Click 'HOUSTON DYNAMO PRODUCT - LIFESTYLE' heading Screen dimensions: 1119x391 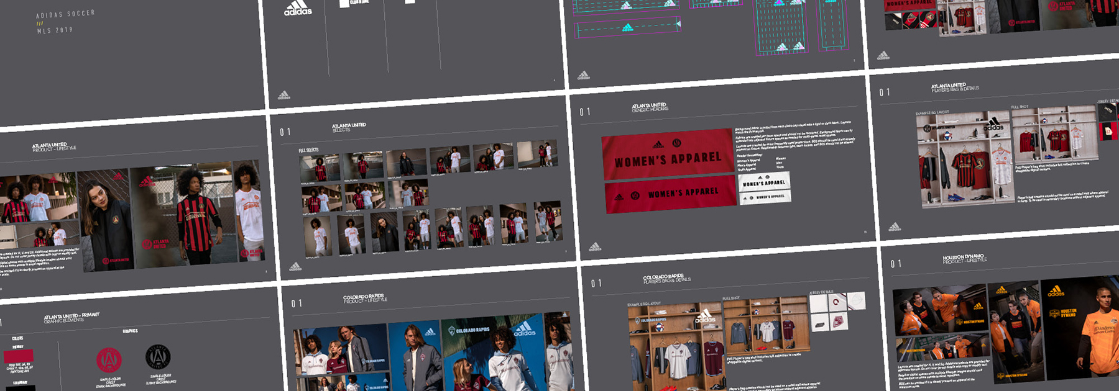(964, 259)
